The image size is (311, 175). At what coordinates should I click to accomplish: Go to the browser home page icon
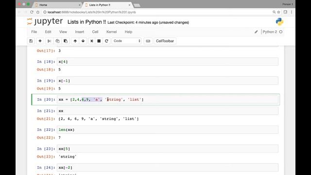click(38, 12)
